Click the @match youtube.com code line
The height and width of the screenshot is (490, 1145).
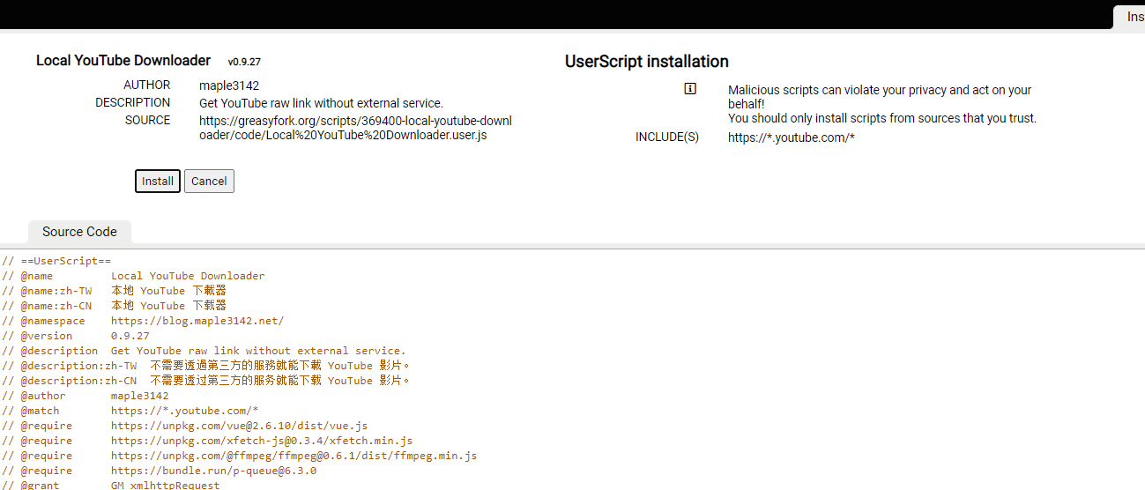(x=130, y=411)
